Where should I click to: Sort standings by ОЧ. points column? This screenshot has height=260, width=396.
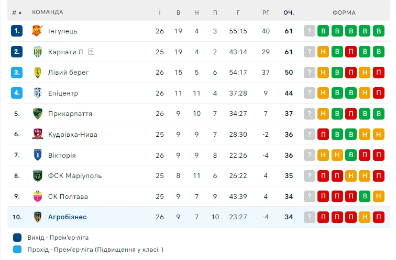point(289,12)
